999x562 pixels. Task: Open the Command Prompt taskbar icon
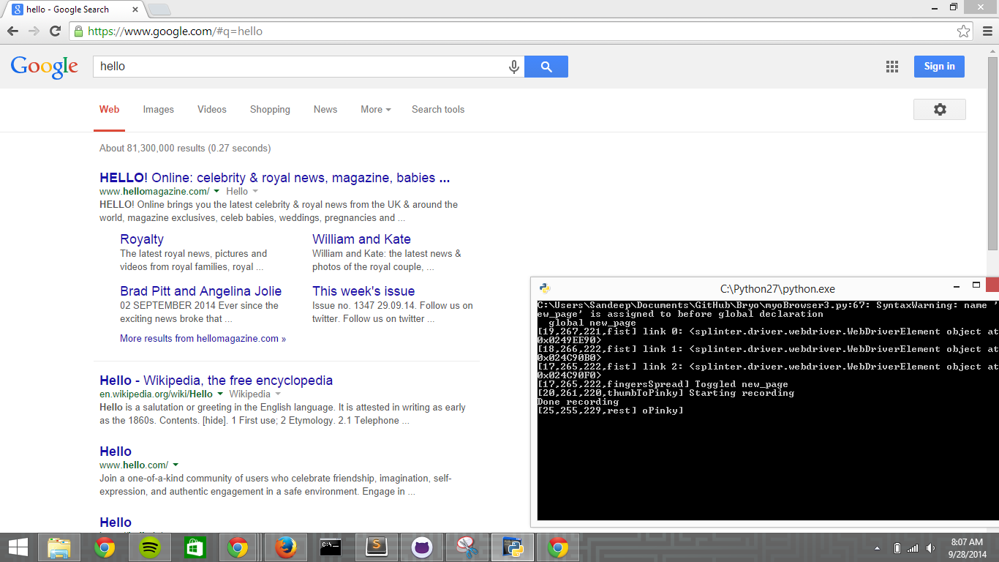coord(331,547)
